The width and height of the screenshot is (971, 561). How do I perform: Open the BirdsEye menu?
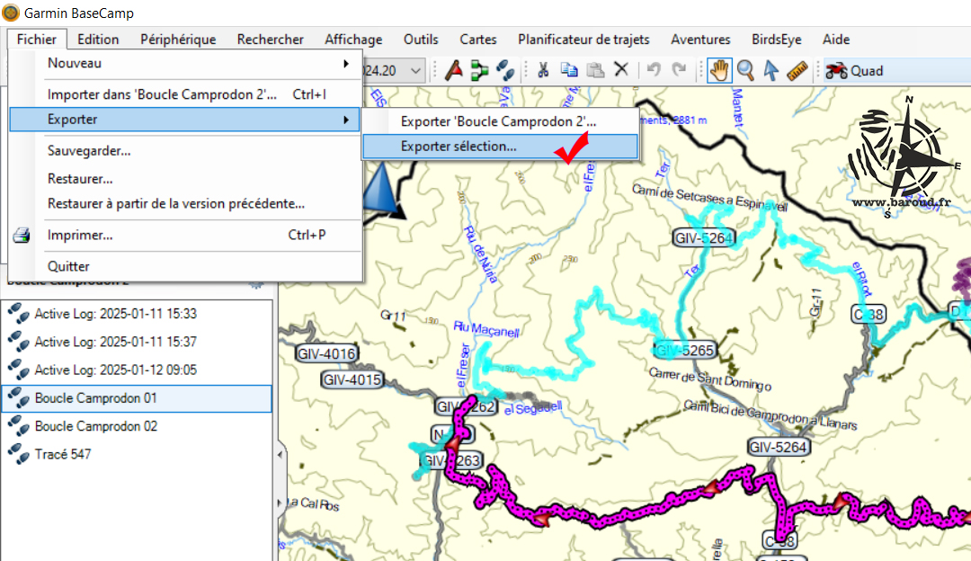tap(777, 39)
